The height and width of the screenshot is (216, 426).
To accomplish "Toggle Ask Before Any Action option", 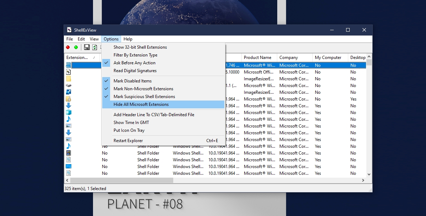I will pyautogui.click(x=163, y=63).
